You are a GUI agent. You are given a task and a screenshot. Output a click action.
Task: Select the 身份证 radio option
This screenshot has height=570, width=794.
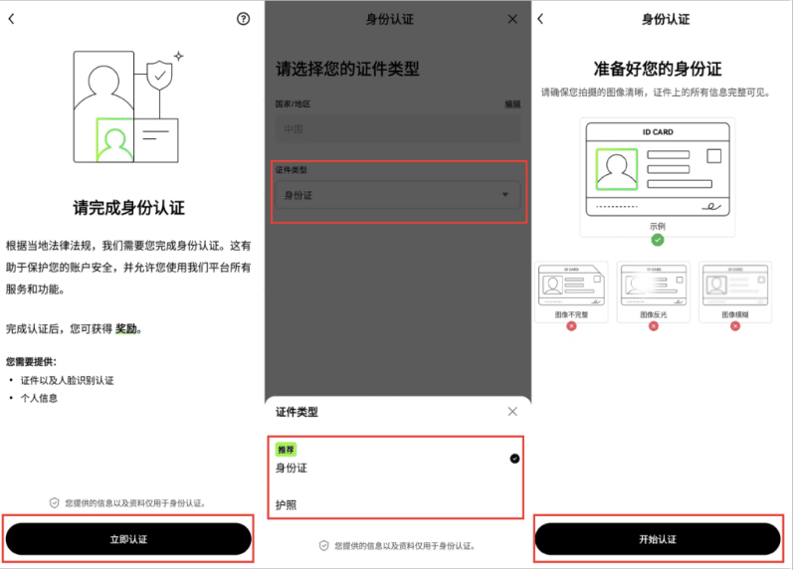(514, 459)
